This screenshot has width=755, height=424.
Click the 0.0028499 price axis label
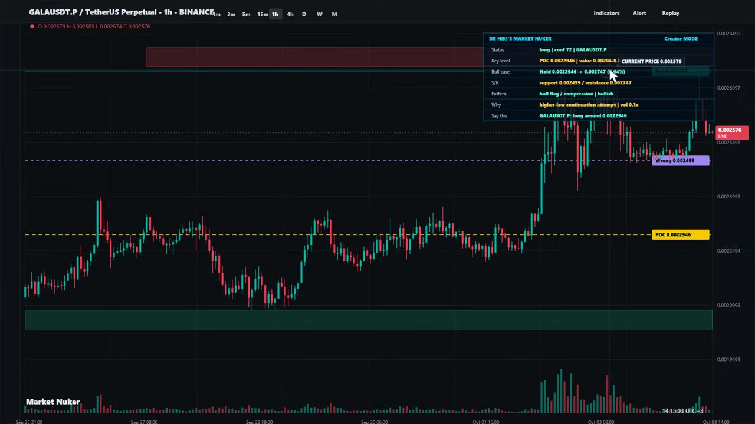point(728,34)
